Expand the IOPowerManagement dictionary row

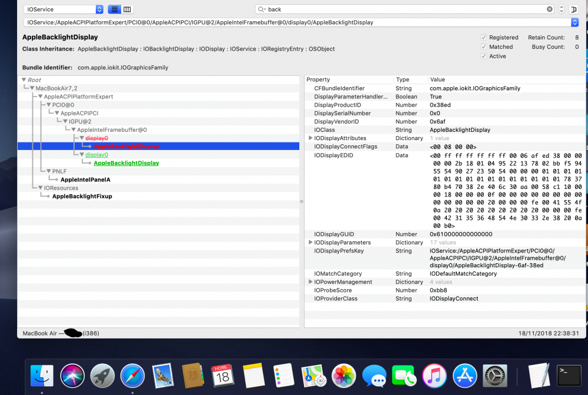point(310,281)
